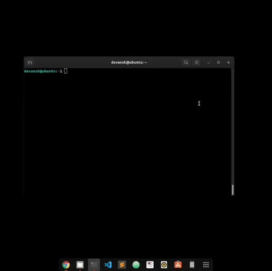Click the devansh@ubuntu window title
This screenshot has width=272, height=271.
pyautogui.click(x=129, y=62)
